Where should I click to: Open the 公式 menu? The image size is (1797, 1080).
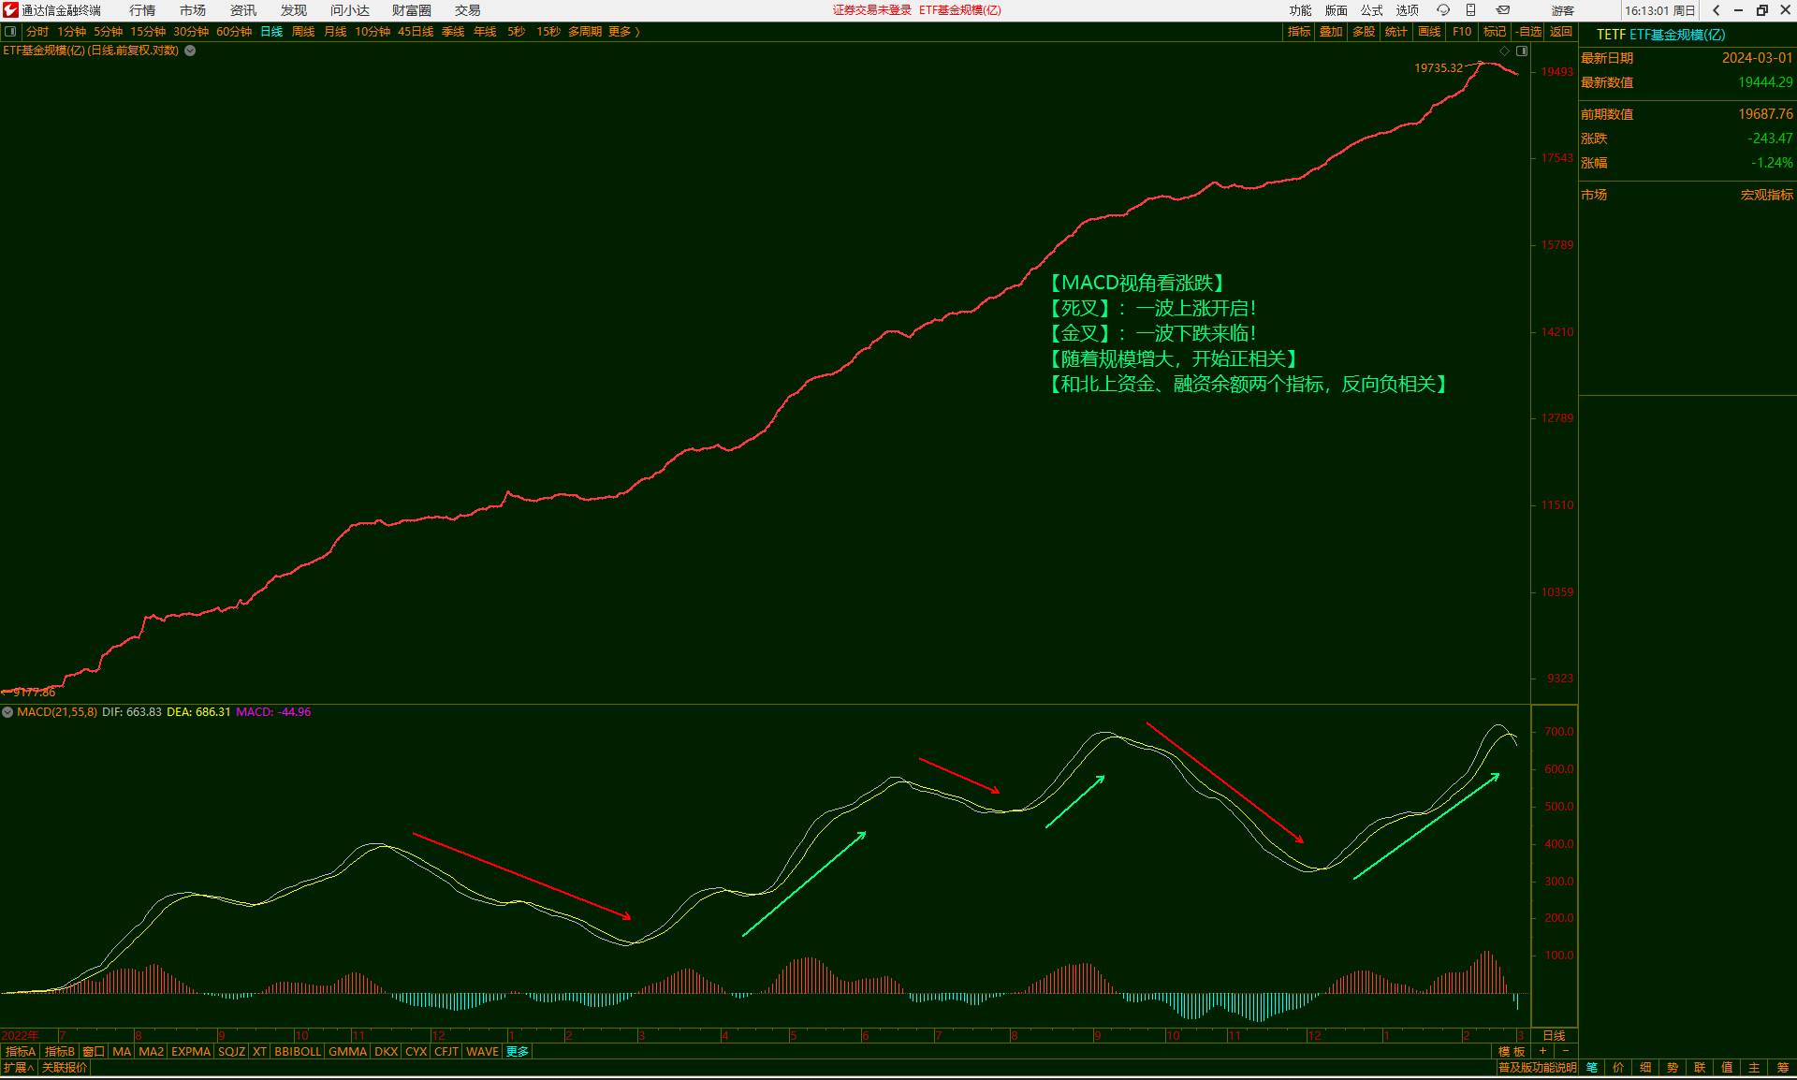click(x=1372, y=10)
